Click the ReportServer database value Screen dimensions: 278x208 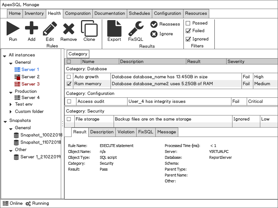220,157
